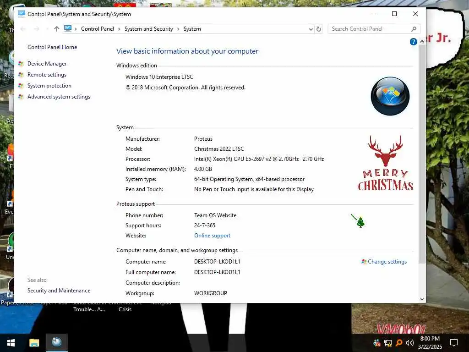Expand the address bar history dropdown

tap(311, 29)
